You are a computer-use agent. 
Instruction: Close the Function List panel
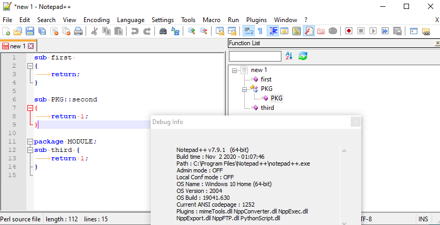pyautogui.click(x=437, y=43)
